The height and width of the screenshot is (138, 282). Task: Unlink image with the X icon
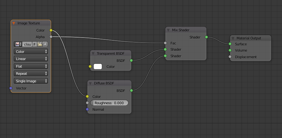coord(45,44)
